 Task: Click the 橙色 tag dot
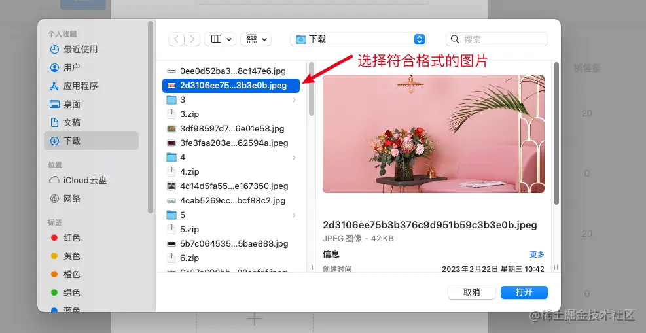click(54, 274)
